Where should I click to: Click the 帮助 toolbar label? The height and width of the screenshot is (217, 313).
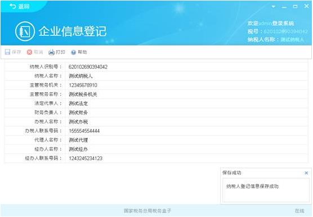(82, 52)
